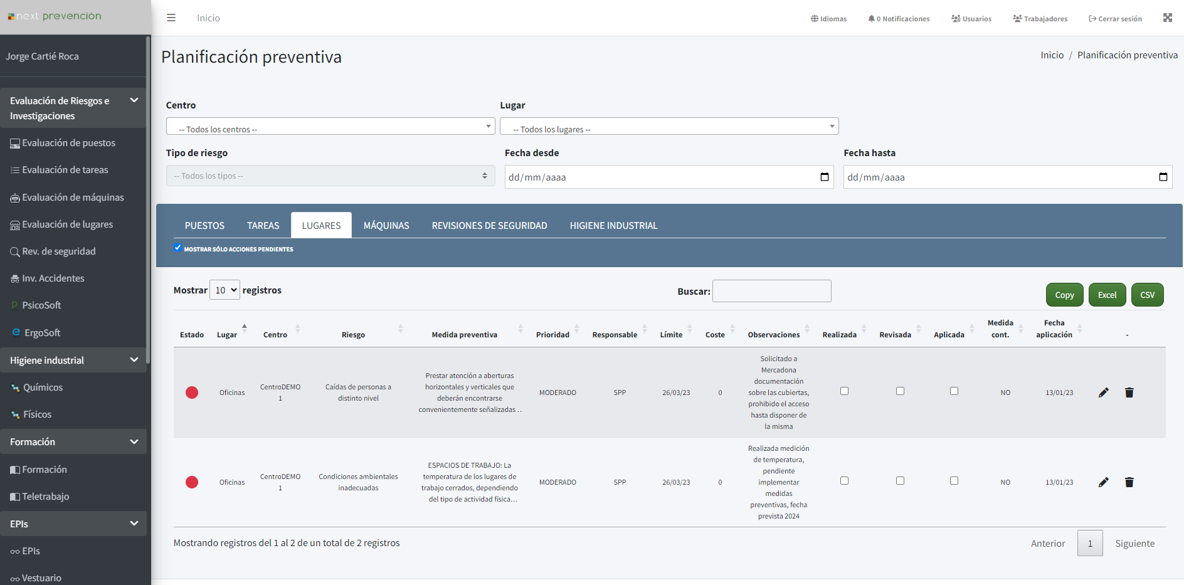Check Realizada for Condiciones ambientales row
The height and width of the screenshot is (585, 1184).
(844, 481)
